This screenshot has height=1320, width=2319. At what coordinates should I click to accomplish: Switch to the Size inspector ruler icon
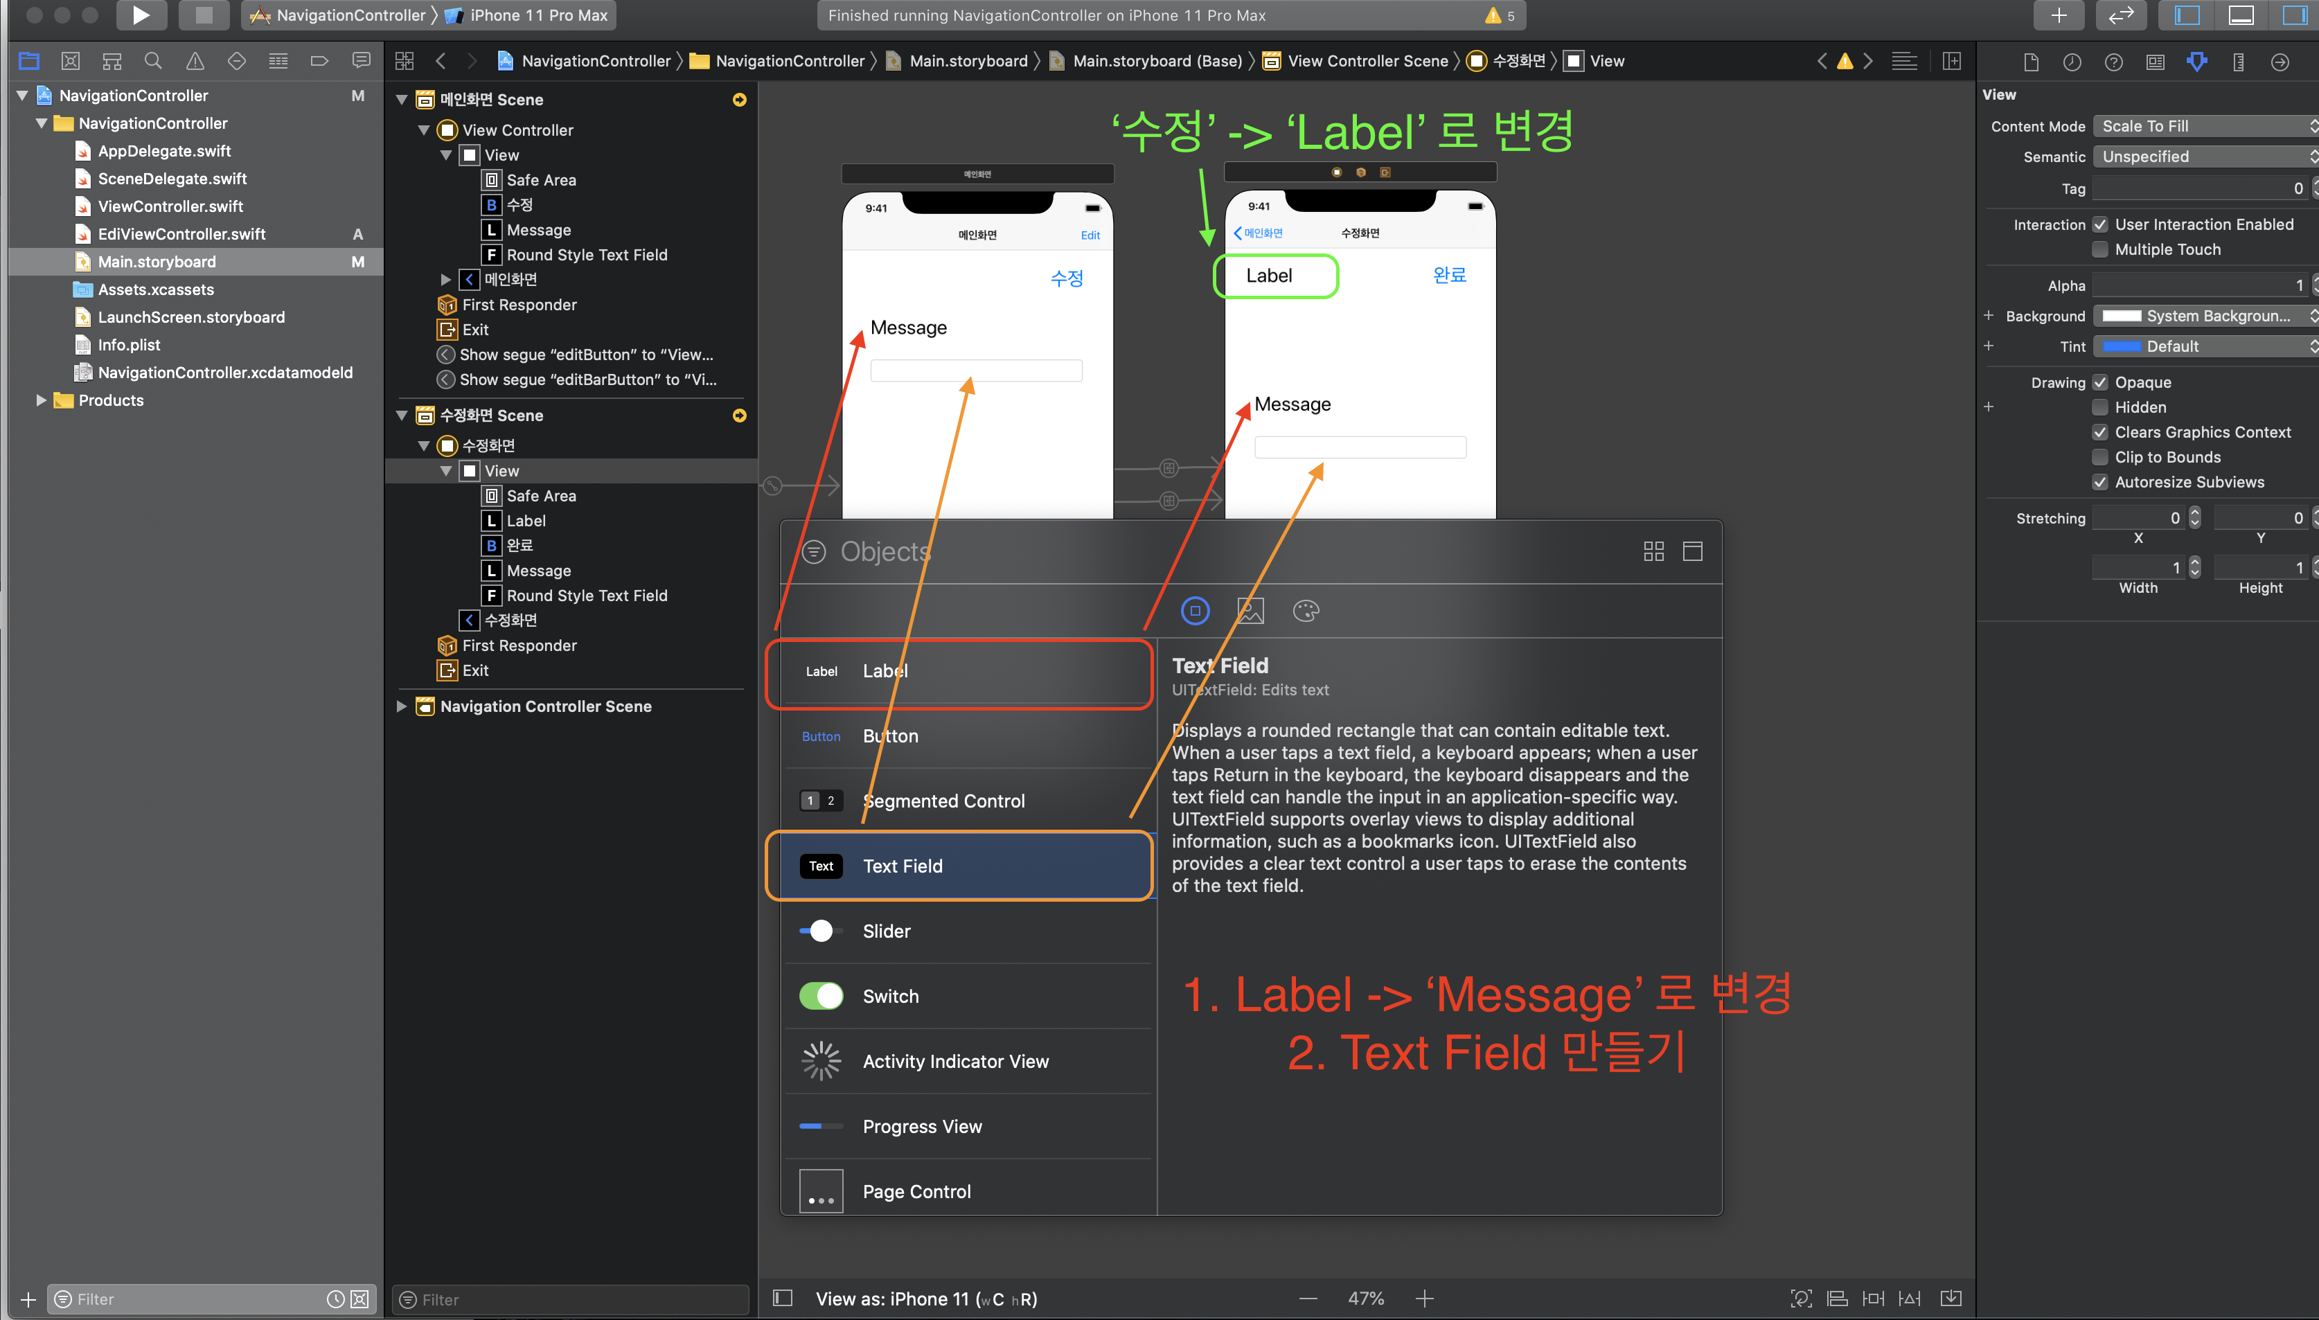pos(2239,62)
